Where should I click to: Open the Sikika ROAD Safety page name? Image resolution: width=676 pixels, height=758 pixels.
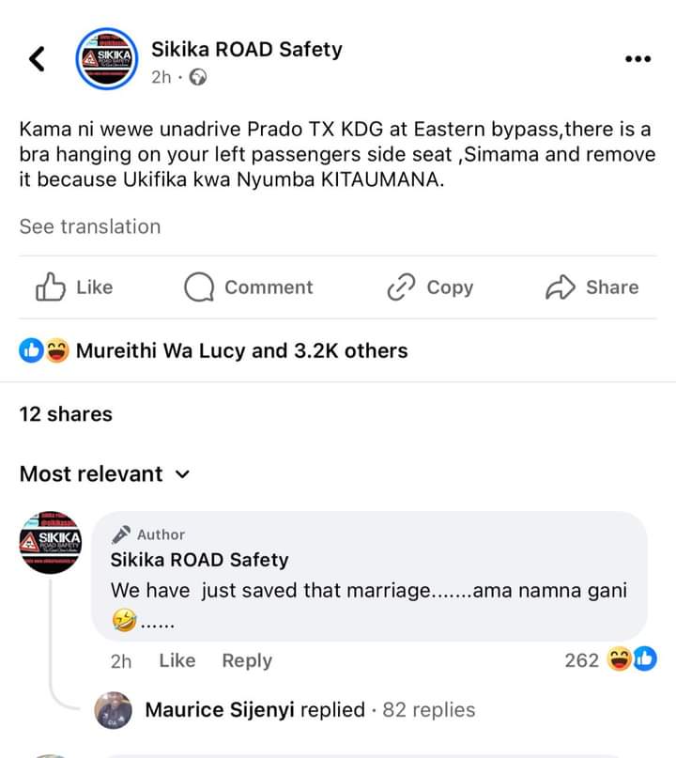(x=246, y=50)
